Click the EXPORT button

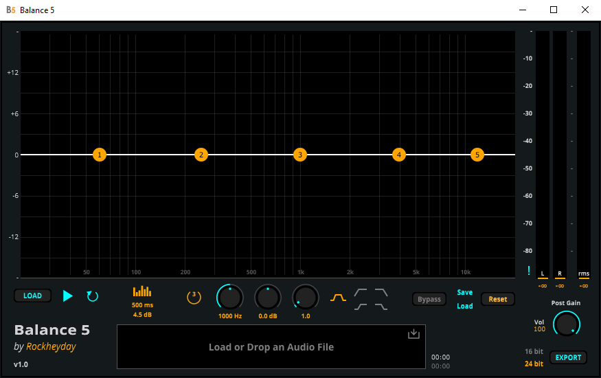click(568, 357)
